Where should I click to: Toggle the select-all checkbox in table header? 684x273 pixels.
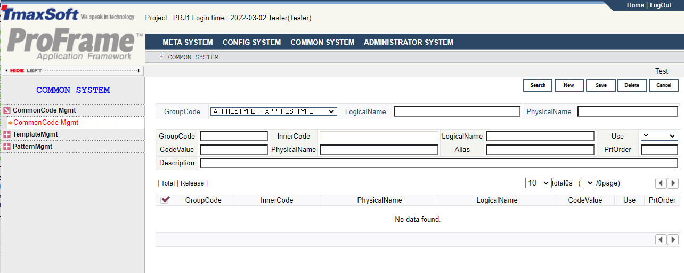[x=165, y=200]
